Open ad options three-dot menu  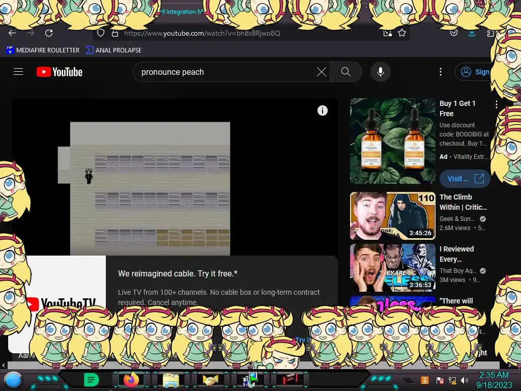(497, 104)
